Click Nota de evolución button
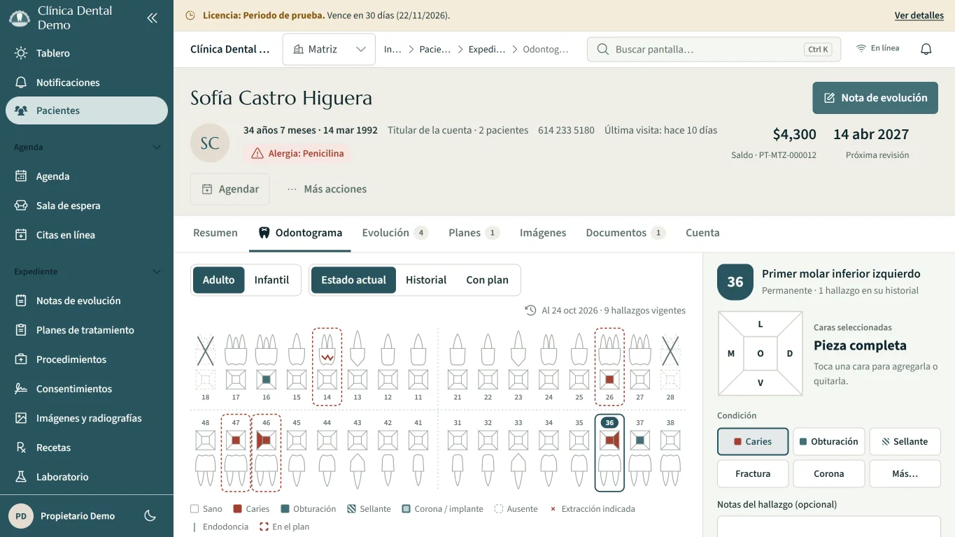Viewport: 955px width, 537px height. 875,98
